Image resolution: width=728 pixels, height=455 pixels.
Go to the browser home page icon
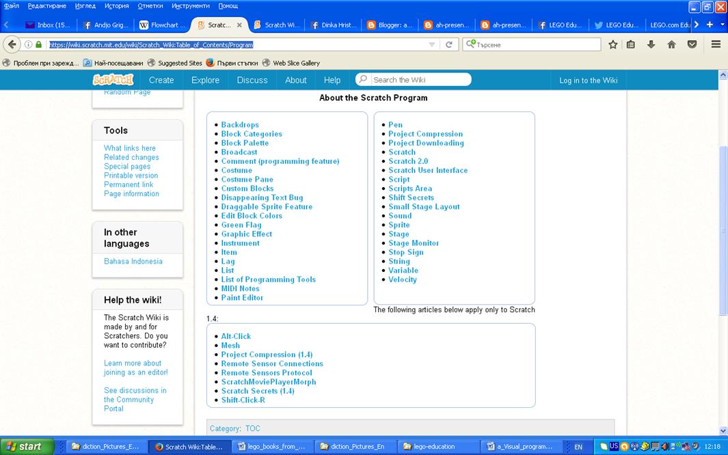pos(671,44)
